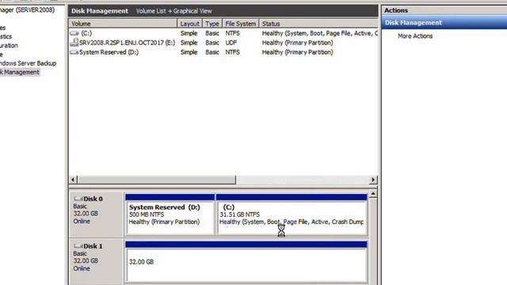This screenshot has width=507, height=285.
Task: Click Basic type cell in E: row
Action: 212,43
